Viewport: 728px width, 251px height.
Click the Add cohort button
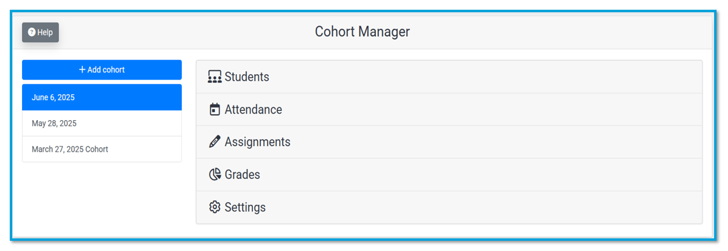coord(102,70)
